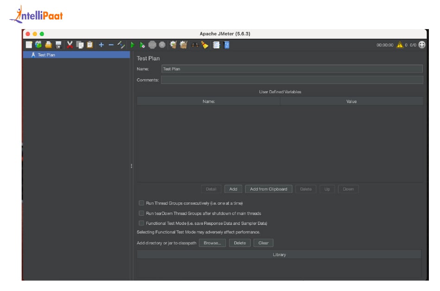Click the Clear All results icon

[x=183, y=45]
